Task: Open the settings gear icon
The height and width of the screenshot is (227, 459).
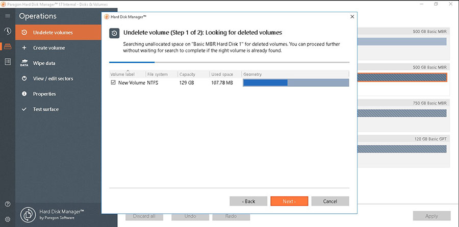Action: pos(8,219)
